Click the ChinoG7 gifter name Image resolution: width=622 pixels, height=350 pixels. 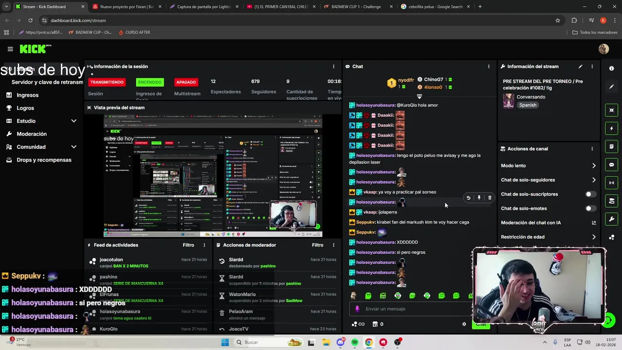point(433,80)
